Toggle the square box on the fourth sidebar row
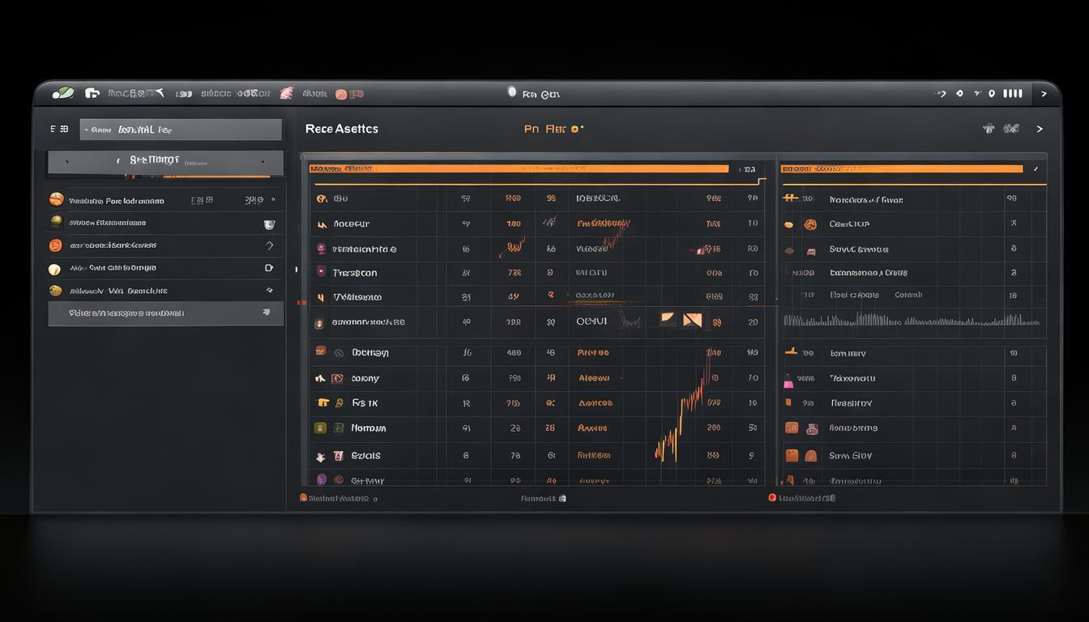Screen dimensions: 1089x622 [269, 267]
